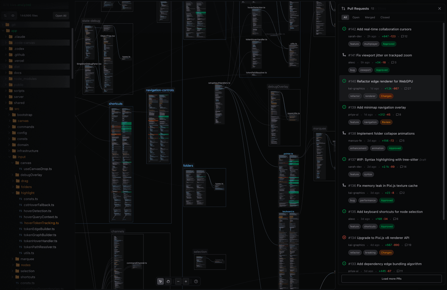This screenshot has height=290, width=447.
Task: Open the filter settings icon above file tree
Action: tap(5, 16)
